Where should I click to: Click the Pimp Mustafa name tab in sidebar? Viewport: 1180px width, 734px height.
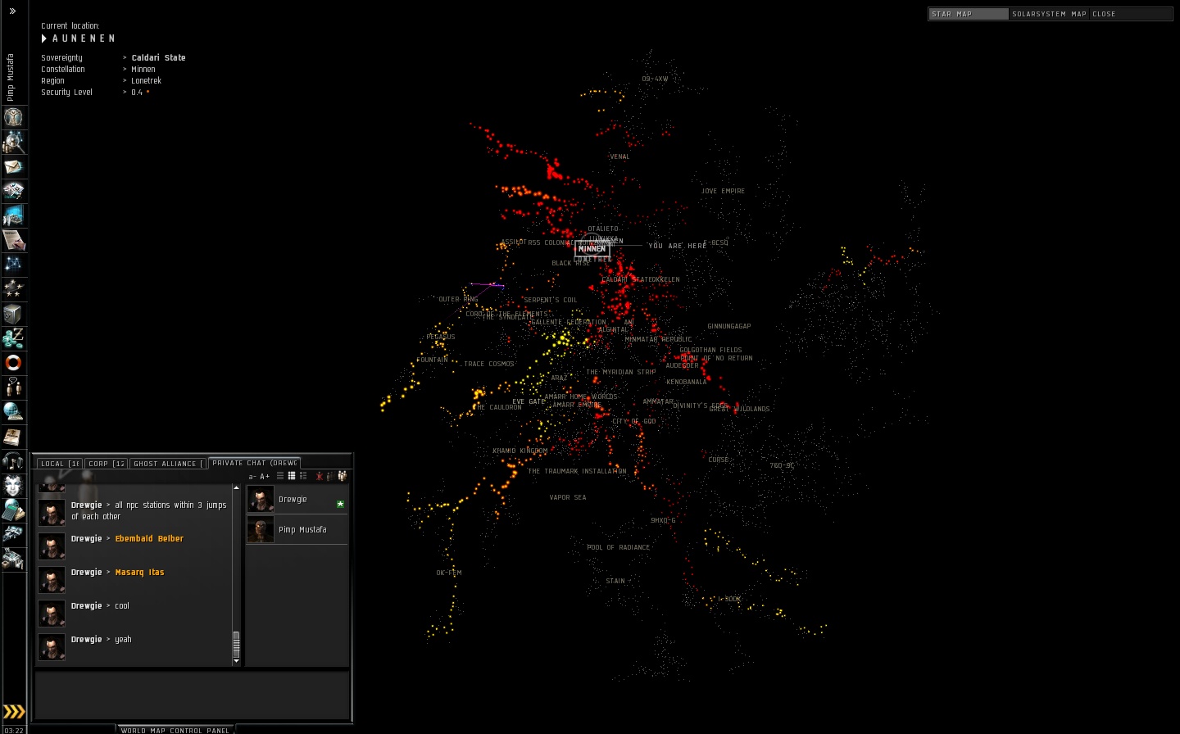click(11, 78)
